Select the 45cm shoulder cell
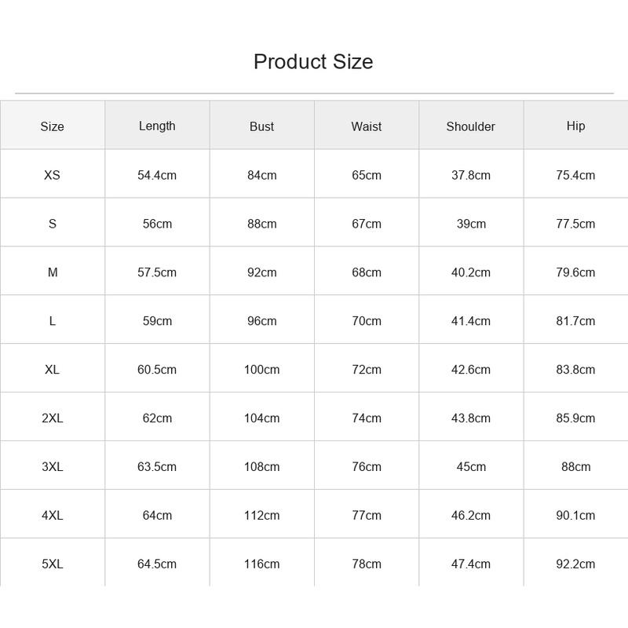The width and height of the screenshot is (628, 628). pos(471,466)
